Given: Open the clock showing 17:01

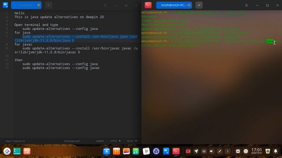Looking at the screenshot, I should pos(256,151).
